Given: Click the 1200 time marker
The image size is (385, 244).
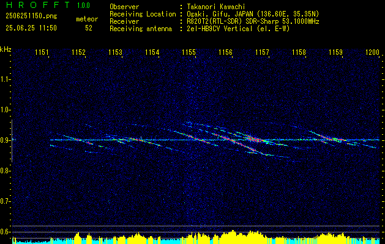Looking at the screenshot, I should (373, 52).
